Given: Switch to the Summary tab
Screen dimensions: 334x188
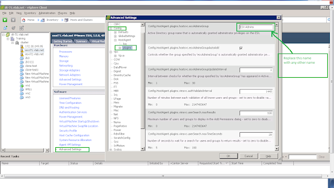Looking at the screenshot, I should pos(81,41).
